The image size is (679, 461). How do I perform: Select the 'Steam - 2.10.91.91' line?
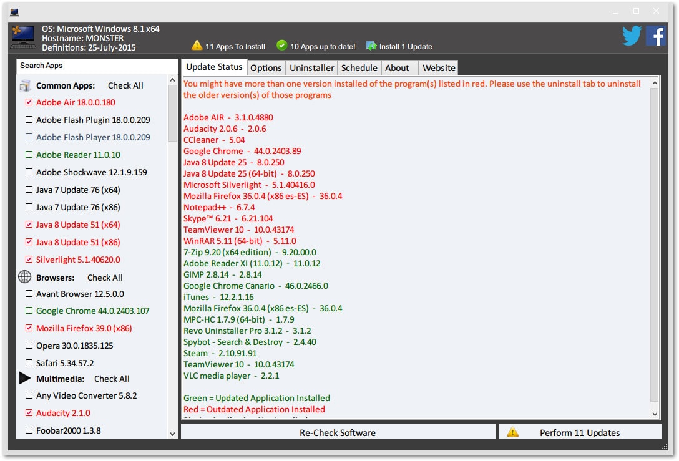pyautogui.click(x=220, y=353)
